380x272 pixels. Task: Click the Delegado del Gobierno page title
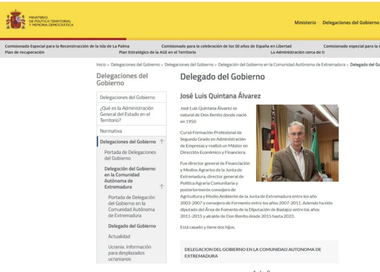223,76
